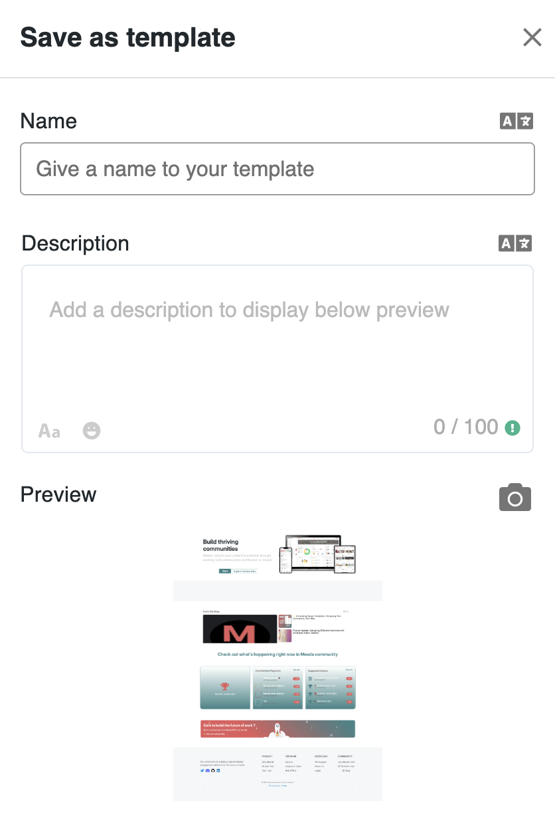Click the trophy icon in the preview
The width and height of the screenshot is (555, 832).
pyautogui.click(x=224, y=686)
